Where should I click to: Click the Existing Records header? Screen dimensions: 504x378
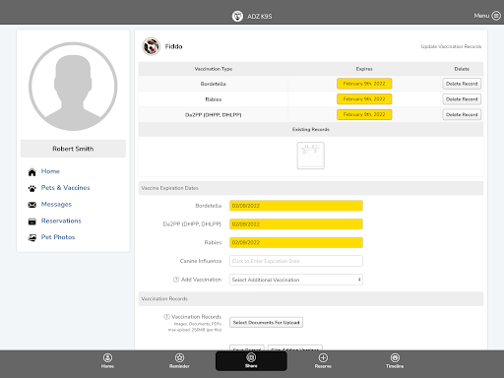[311, 130]
